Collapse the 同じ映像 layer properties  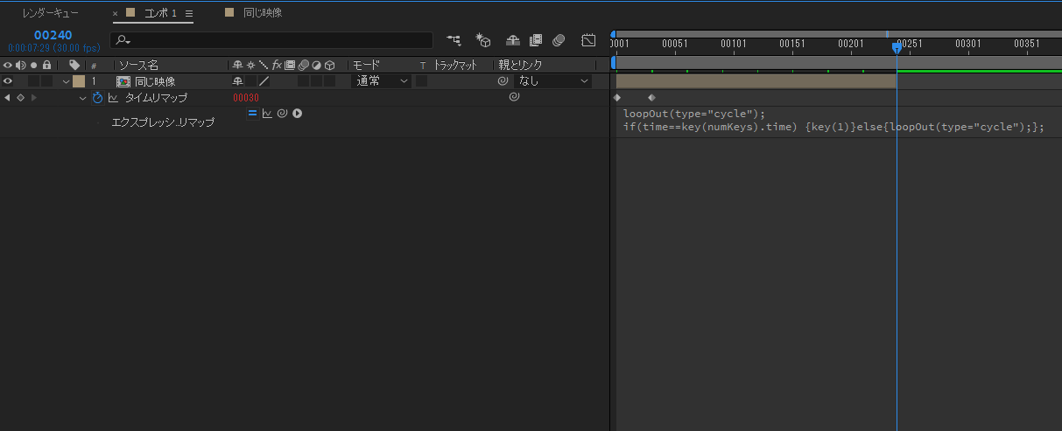point(66,81)
